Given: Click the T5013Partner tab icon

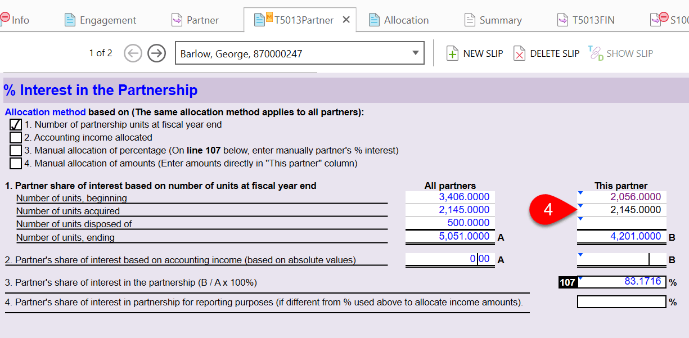Looking at the screenshot, I should (263, 19).
